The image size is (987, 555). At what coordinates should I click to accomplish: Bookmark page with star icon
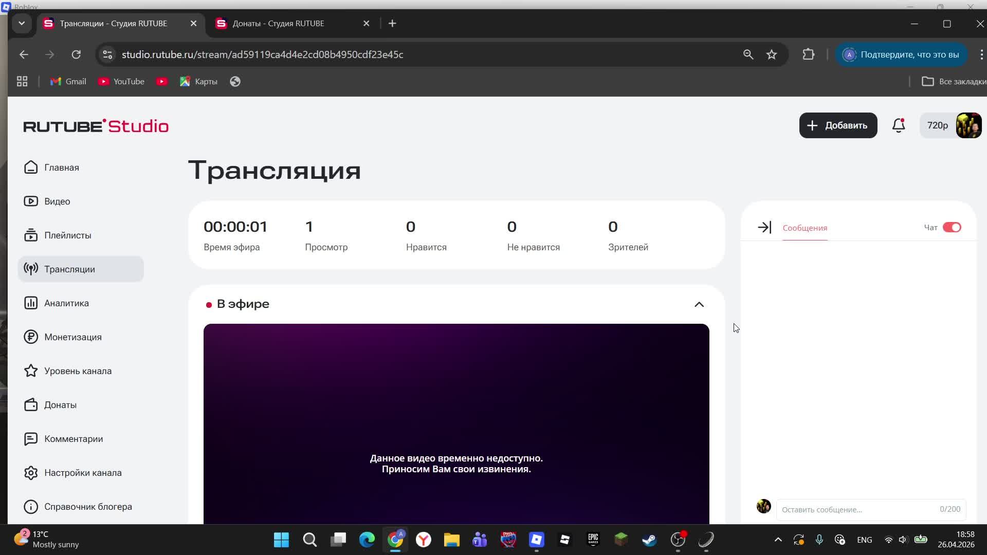pyautogui.click(x=772, y=54)
